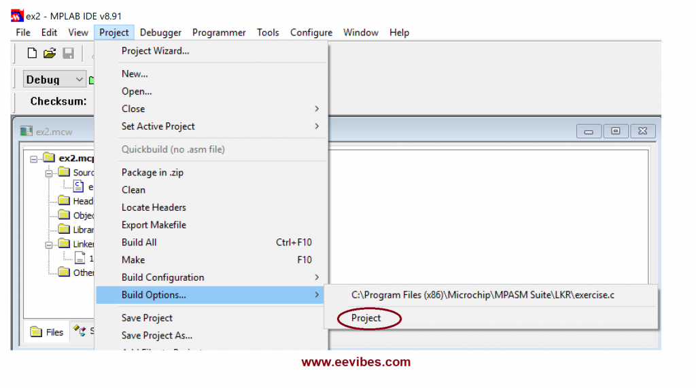This screenshot has height=388, width=696.
Task: Click the ex2.mcw workspace window icon
Action: pos(27,131)
